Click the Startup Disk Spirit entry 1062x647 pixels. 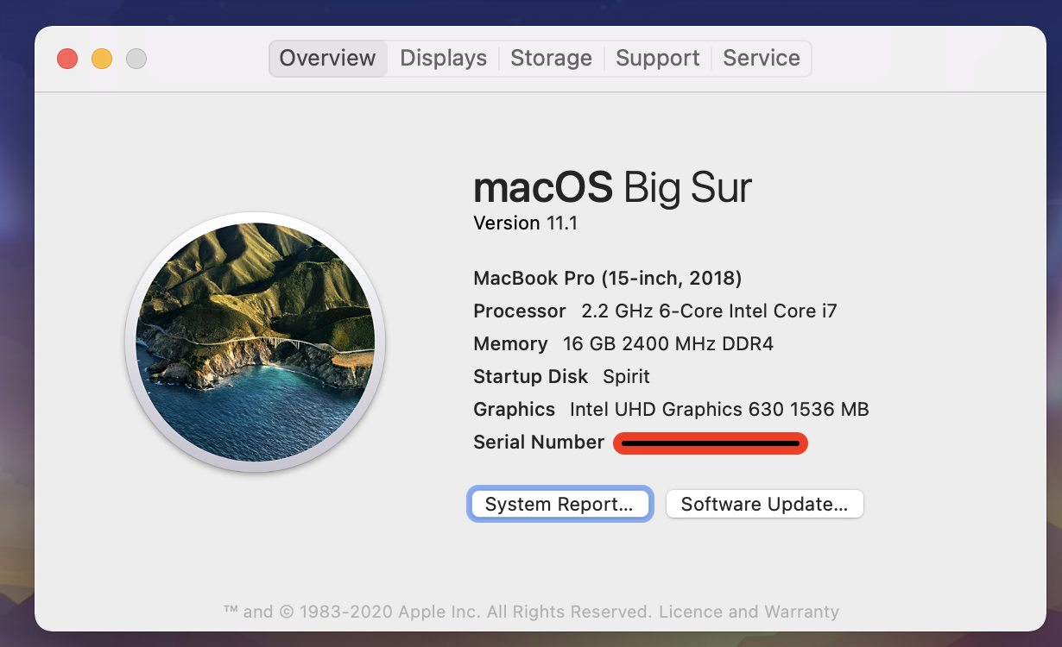pyautogui.click(x=562, y=377)
